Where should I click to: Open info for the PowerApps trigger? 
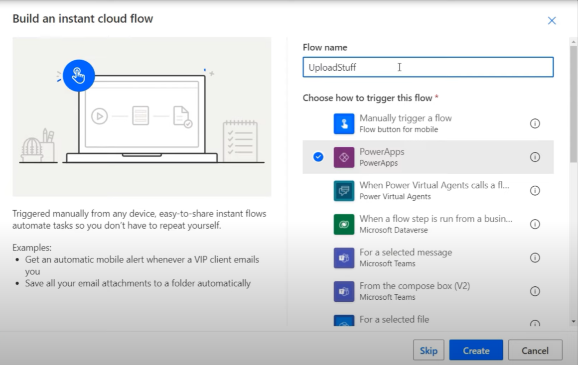click(535, 157)
